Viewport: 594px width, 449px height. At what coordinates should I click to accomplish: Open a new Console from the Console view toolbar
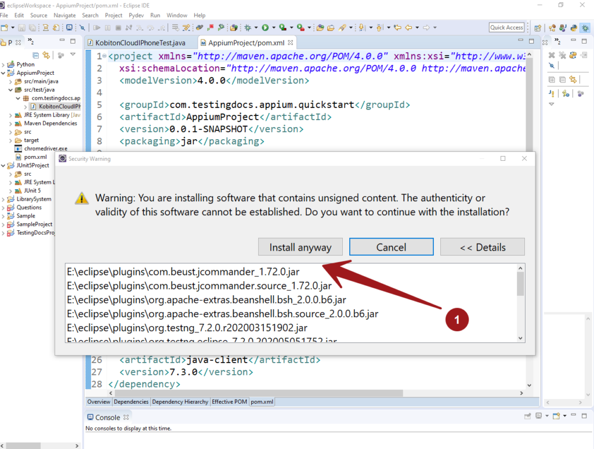pyautogui.click(x=556, y=415)
